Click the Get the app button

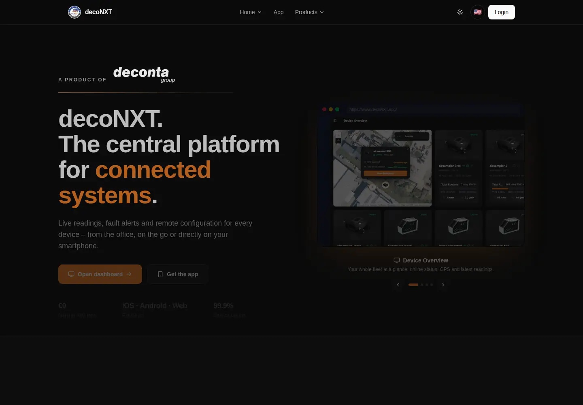click(178, 274)
